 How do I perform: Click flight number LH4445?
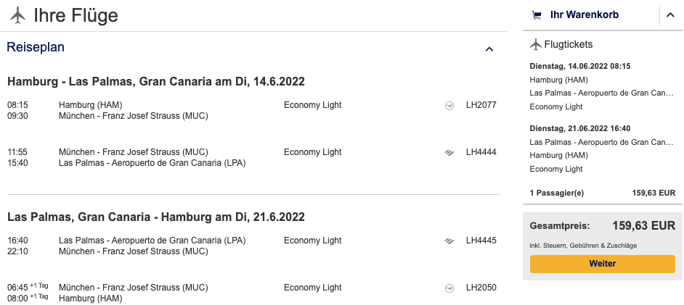[481, 241]
